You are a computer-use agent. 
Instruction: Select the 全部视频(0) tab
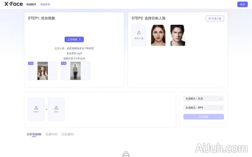click(x=34, y=134)
